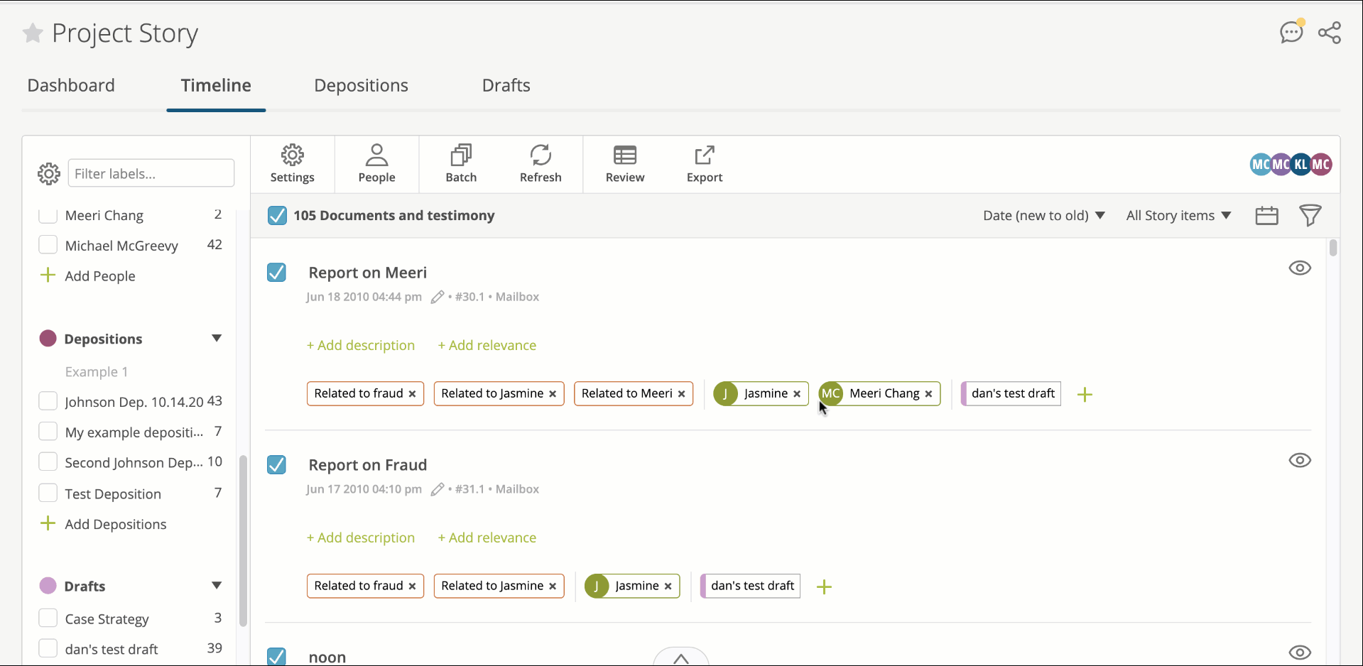Remove Related to Jasmine tag from Report on Meeri
This screenshot has width=1363, height=666.
click(x=553, y=394)
